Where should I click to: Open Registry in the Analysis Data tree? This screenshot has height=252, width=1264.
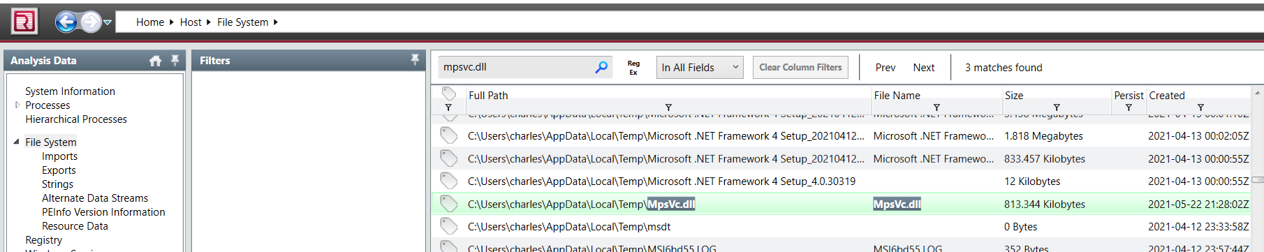click(x=43, y=240)
